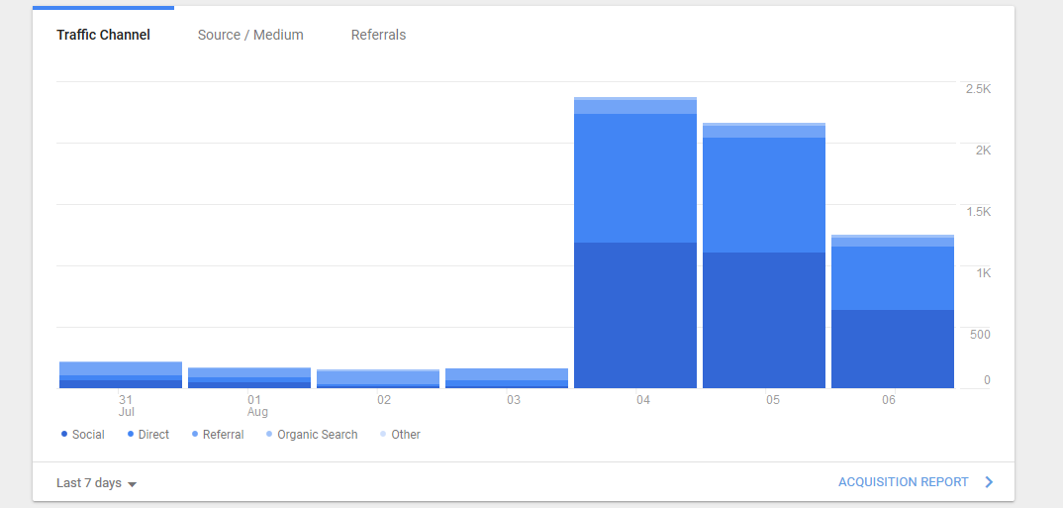The height and width of the screenshot is (508, 1063).
Task: Click the Other legend dot
Action: 383,434
